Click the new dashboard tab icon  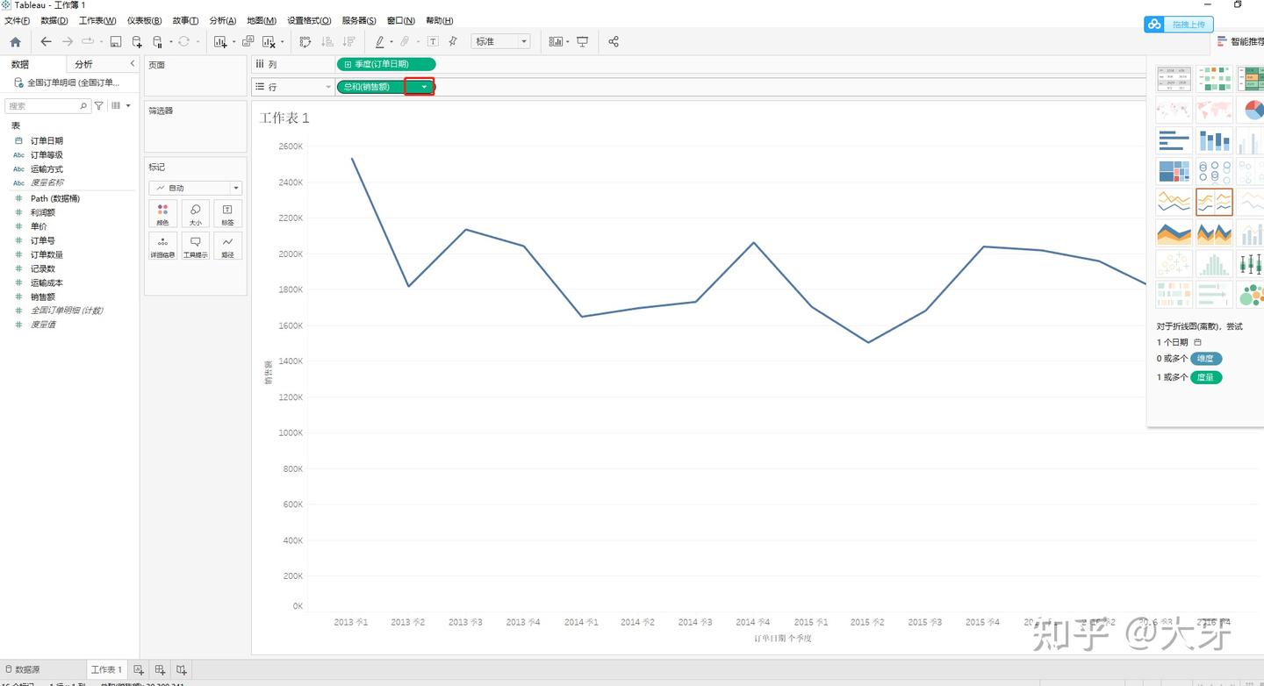click(160, 669)
